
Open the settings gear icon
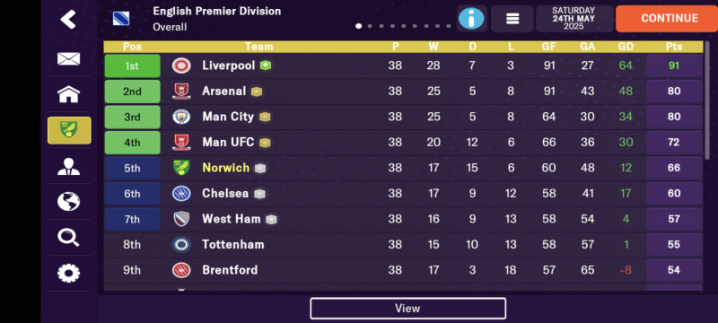69,273
